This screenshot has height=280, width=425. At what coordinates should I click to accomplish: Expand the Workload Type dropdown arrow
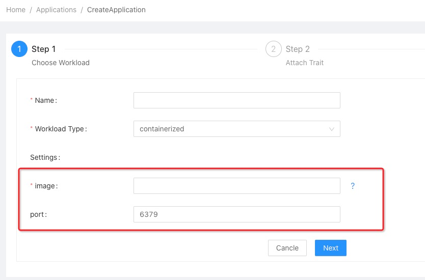point(331,129)
